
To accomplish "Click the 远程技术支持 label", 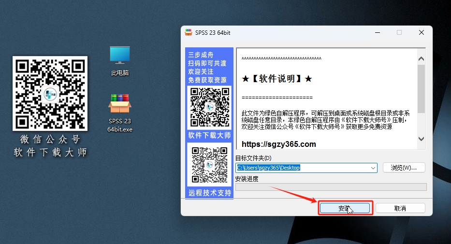I will [210, 193].
